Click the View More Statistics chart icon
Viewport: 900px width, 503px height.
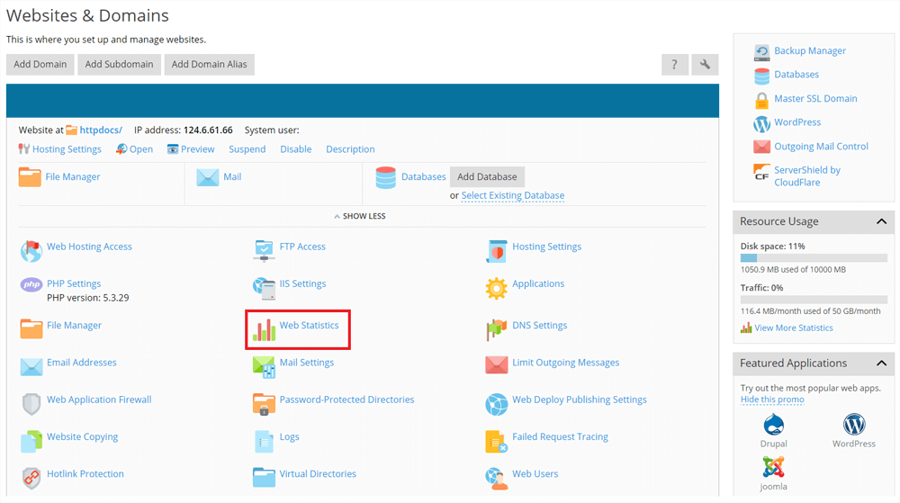click(x=746, y=328)
